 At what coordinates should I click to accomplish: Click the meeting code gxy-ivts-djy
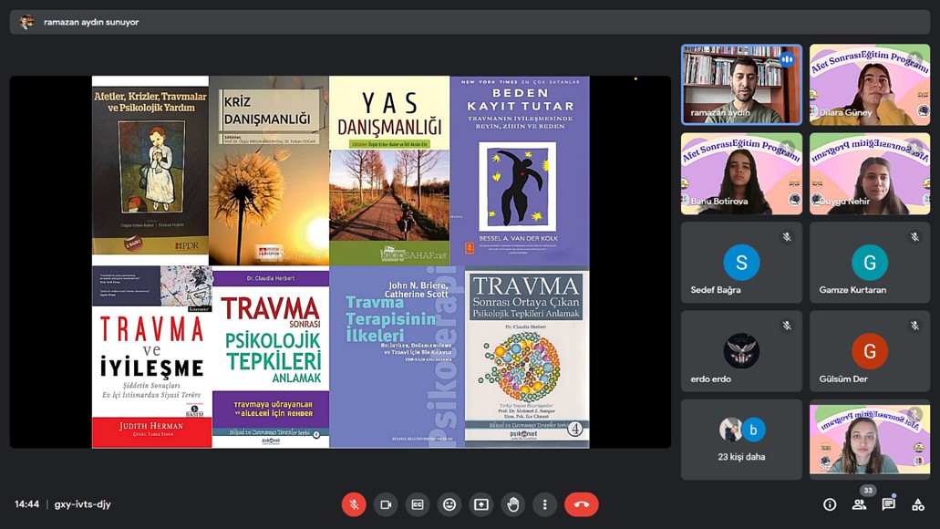coord(83,504)
